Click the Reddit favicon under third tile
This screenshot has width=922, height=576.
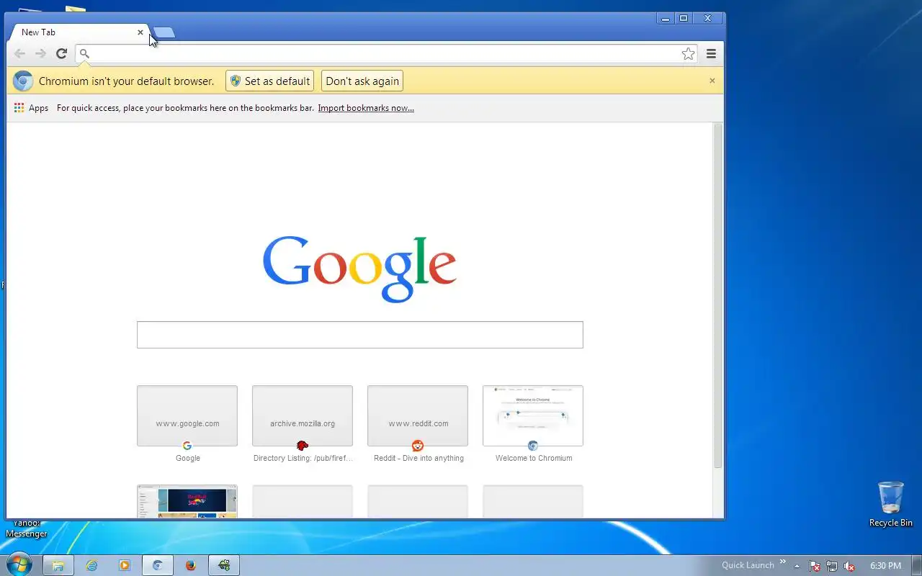coord(418,446)
